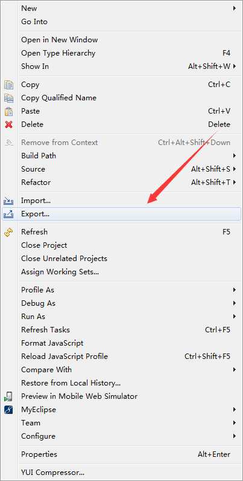Expand the Compare With submenu arrow
This screenshot has height=481, width=243.
click(x=235, y=370)
